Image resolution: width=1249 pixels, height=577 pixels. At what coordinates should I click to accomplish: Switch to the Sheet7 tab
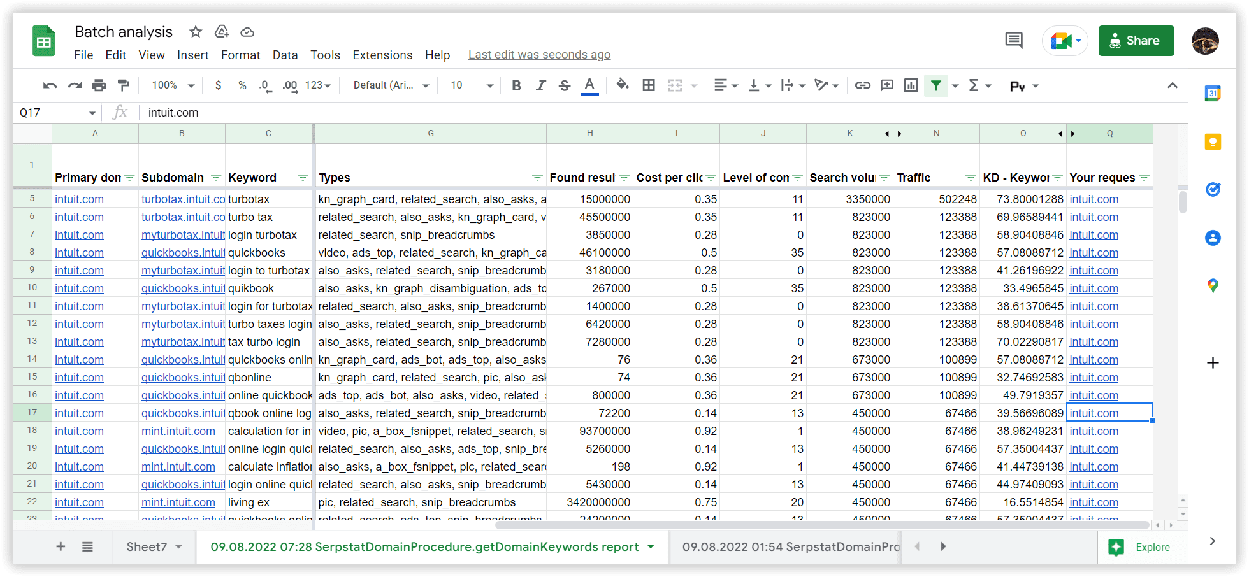click(x=154, y=546)
